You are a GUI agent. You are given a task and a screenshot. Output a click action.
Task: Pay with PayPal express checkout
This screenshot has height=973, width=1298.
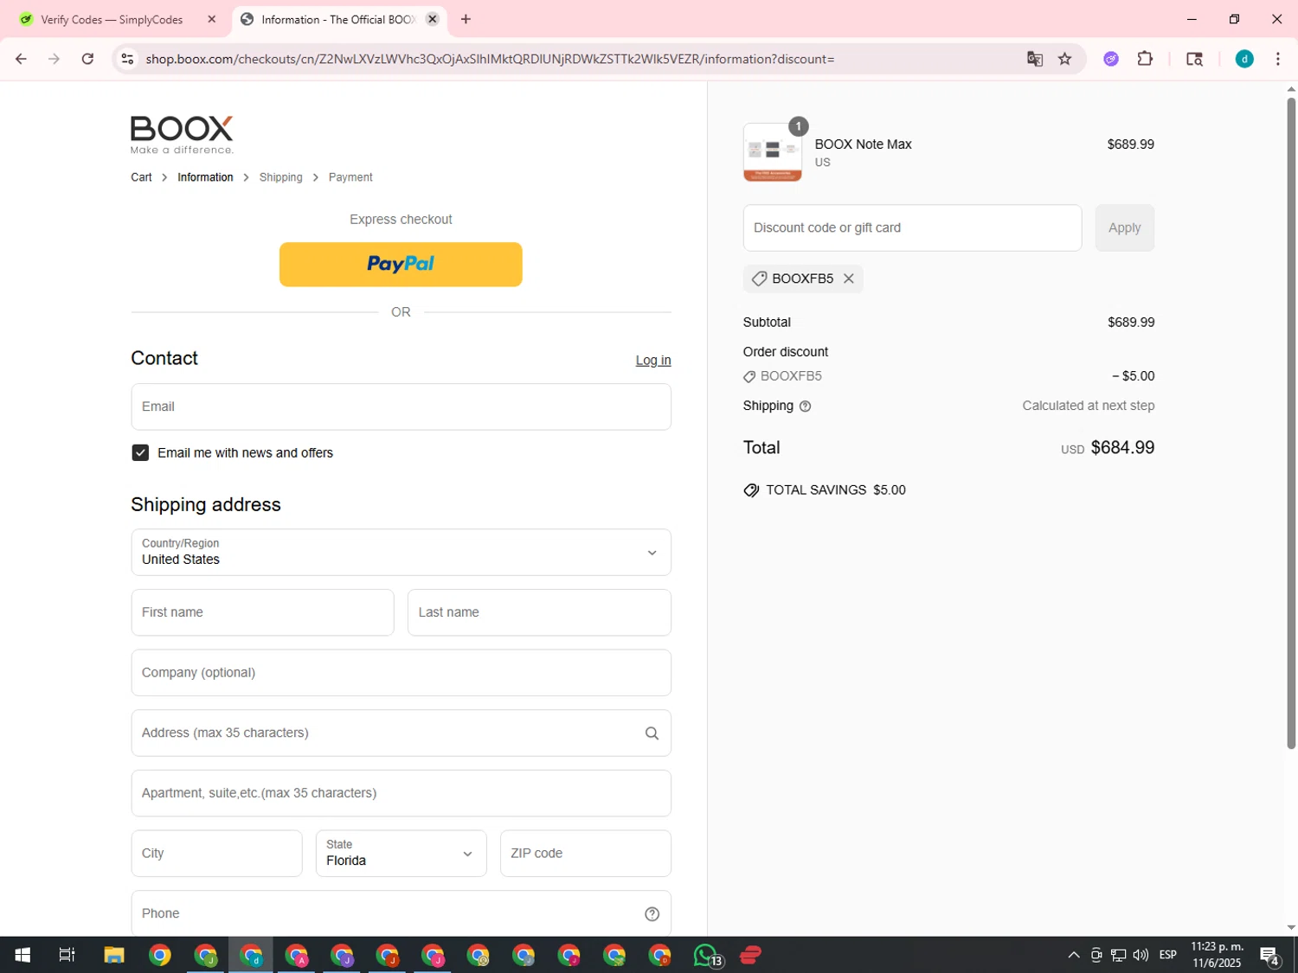[401, 265]
